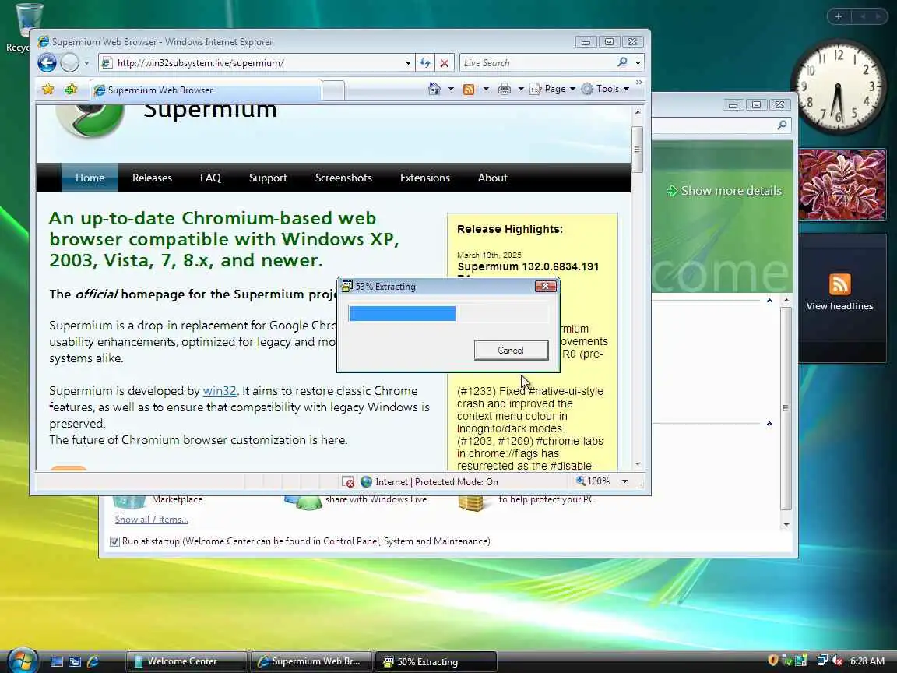Open the Favorites Center star icon
897x673 pixels.
(x=48, y=90)
